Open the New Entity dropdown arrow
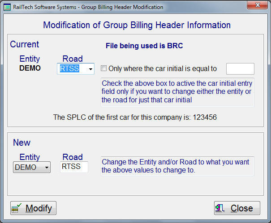 coord(46,168)
